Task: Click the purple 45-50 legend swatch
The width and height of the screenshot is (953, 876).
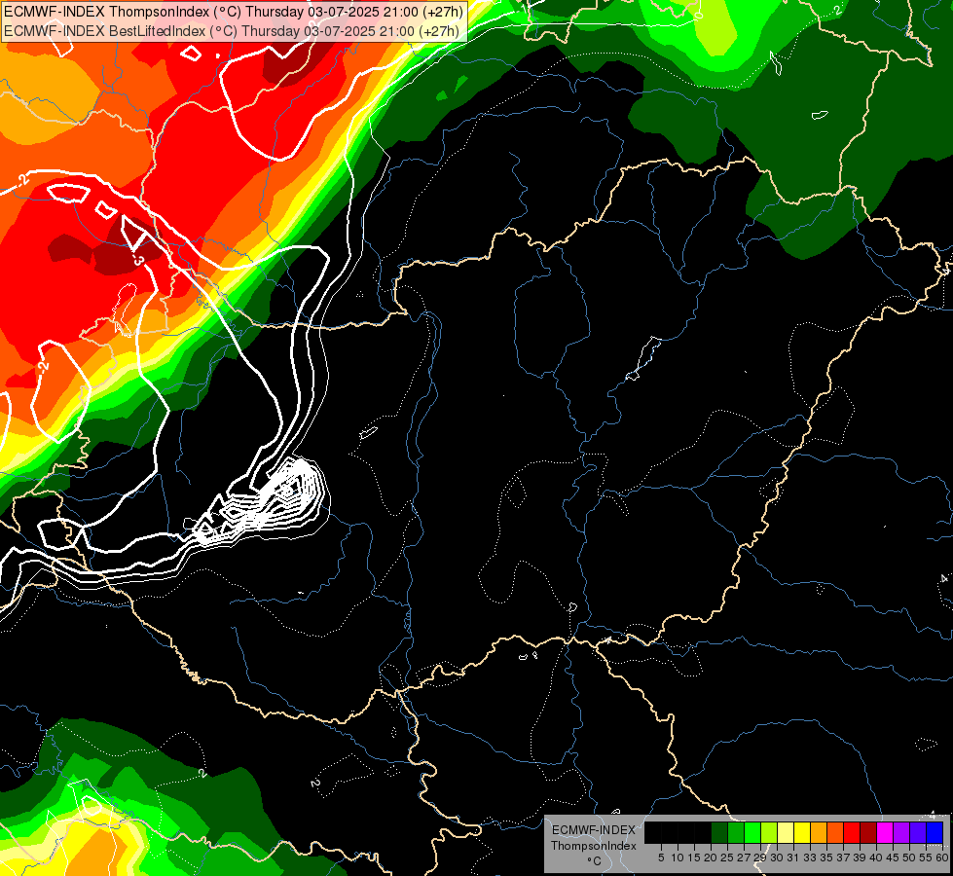Action: point(901,832)
